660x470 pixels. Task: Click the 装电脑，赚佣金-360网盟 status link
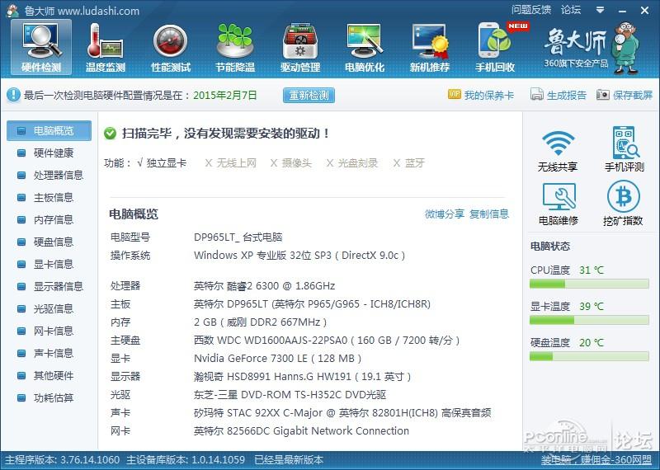click(596, 460)
